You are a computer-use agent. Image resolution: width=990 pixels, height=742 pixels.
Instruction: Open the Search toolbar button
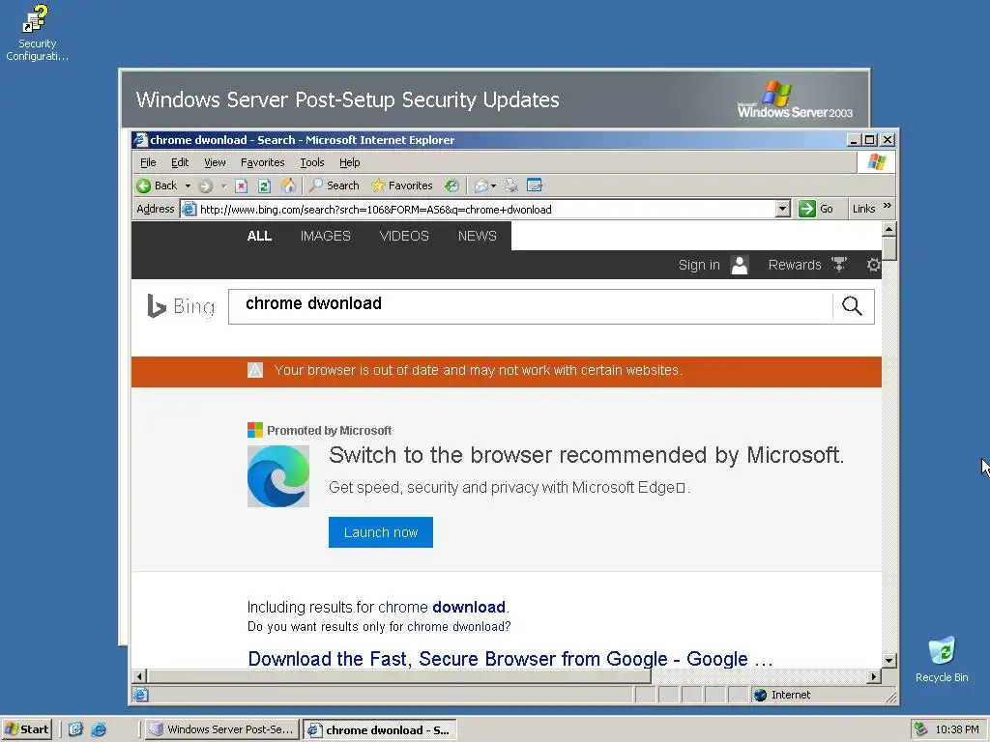tap(334, 185)
